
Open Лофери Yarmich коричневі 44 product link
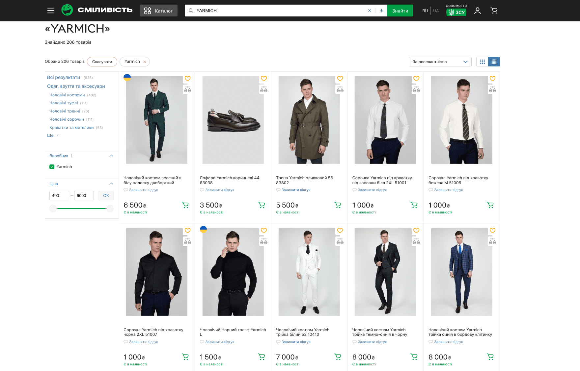(x=230, y=180)
